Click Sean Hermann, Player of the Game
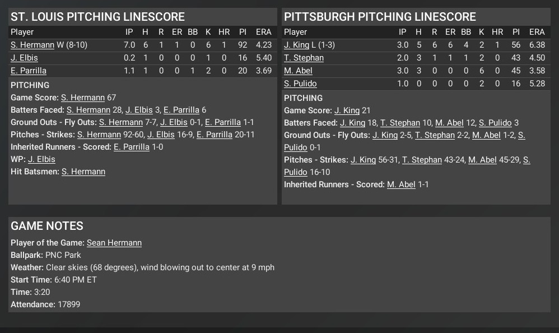 click(x=114, y=243)
